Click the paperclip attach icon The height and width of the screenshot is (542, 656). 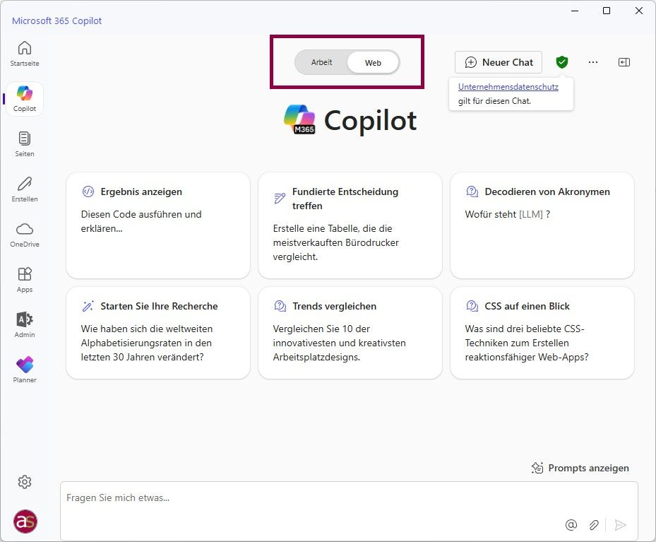tap(595, 524)
